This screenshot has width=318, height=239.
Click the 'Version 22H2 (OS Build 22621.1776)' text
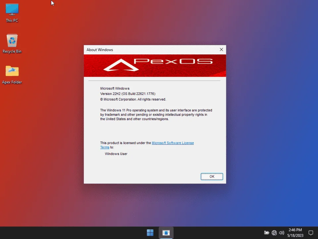pyautogui.click(x=128, y=94)
